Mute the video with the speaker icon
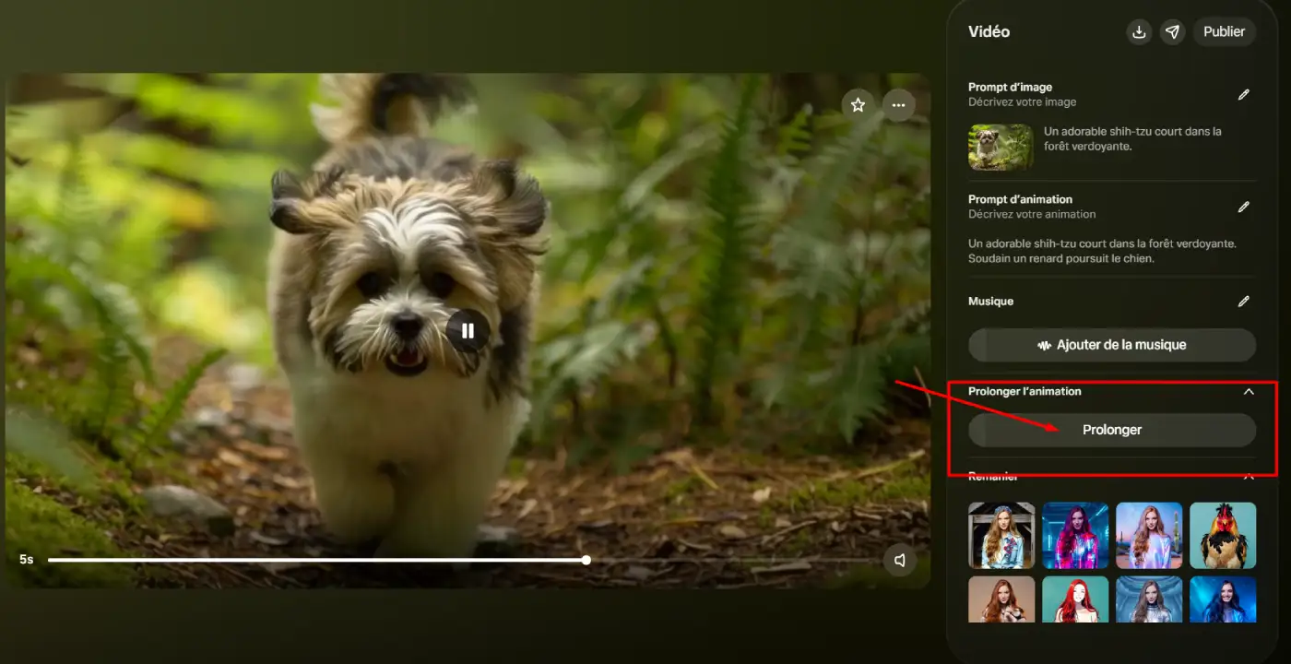This screenshot has height=664, width=1291. (899, 560)
